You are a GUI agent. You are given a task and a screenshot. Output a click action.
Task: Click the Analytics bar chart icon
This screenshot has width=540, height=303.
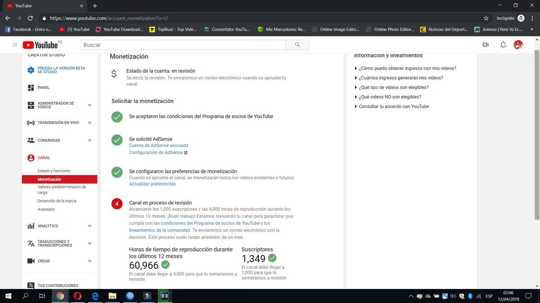31,226
